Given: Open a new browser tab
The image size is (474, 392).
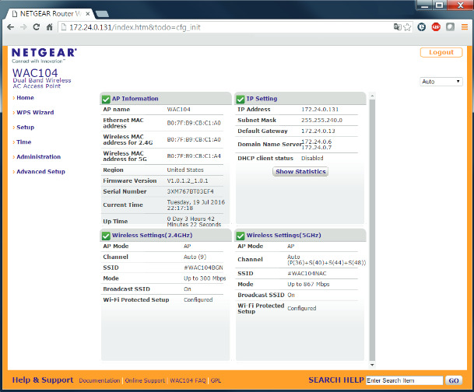Looking at the screenshot, I should (x=102, y=14).
